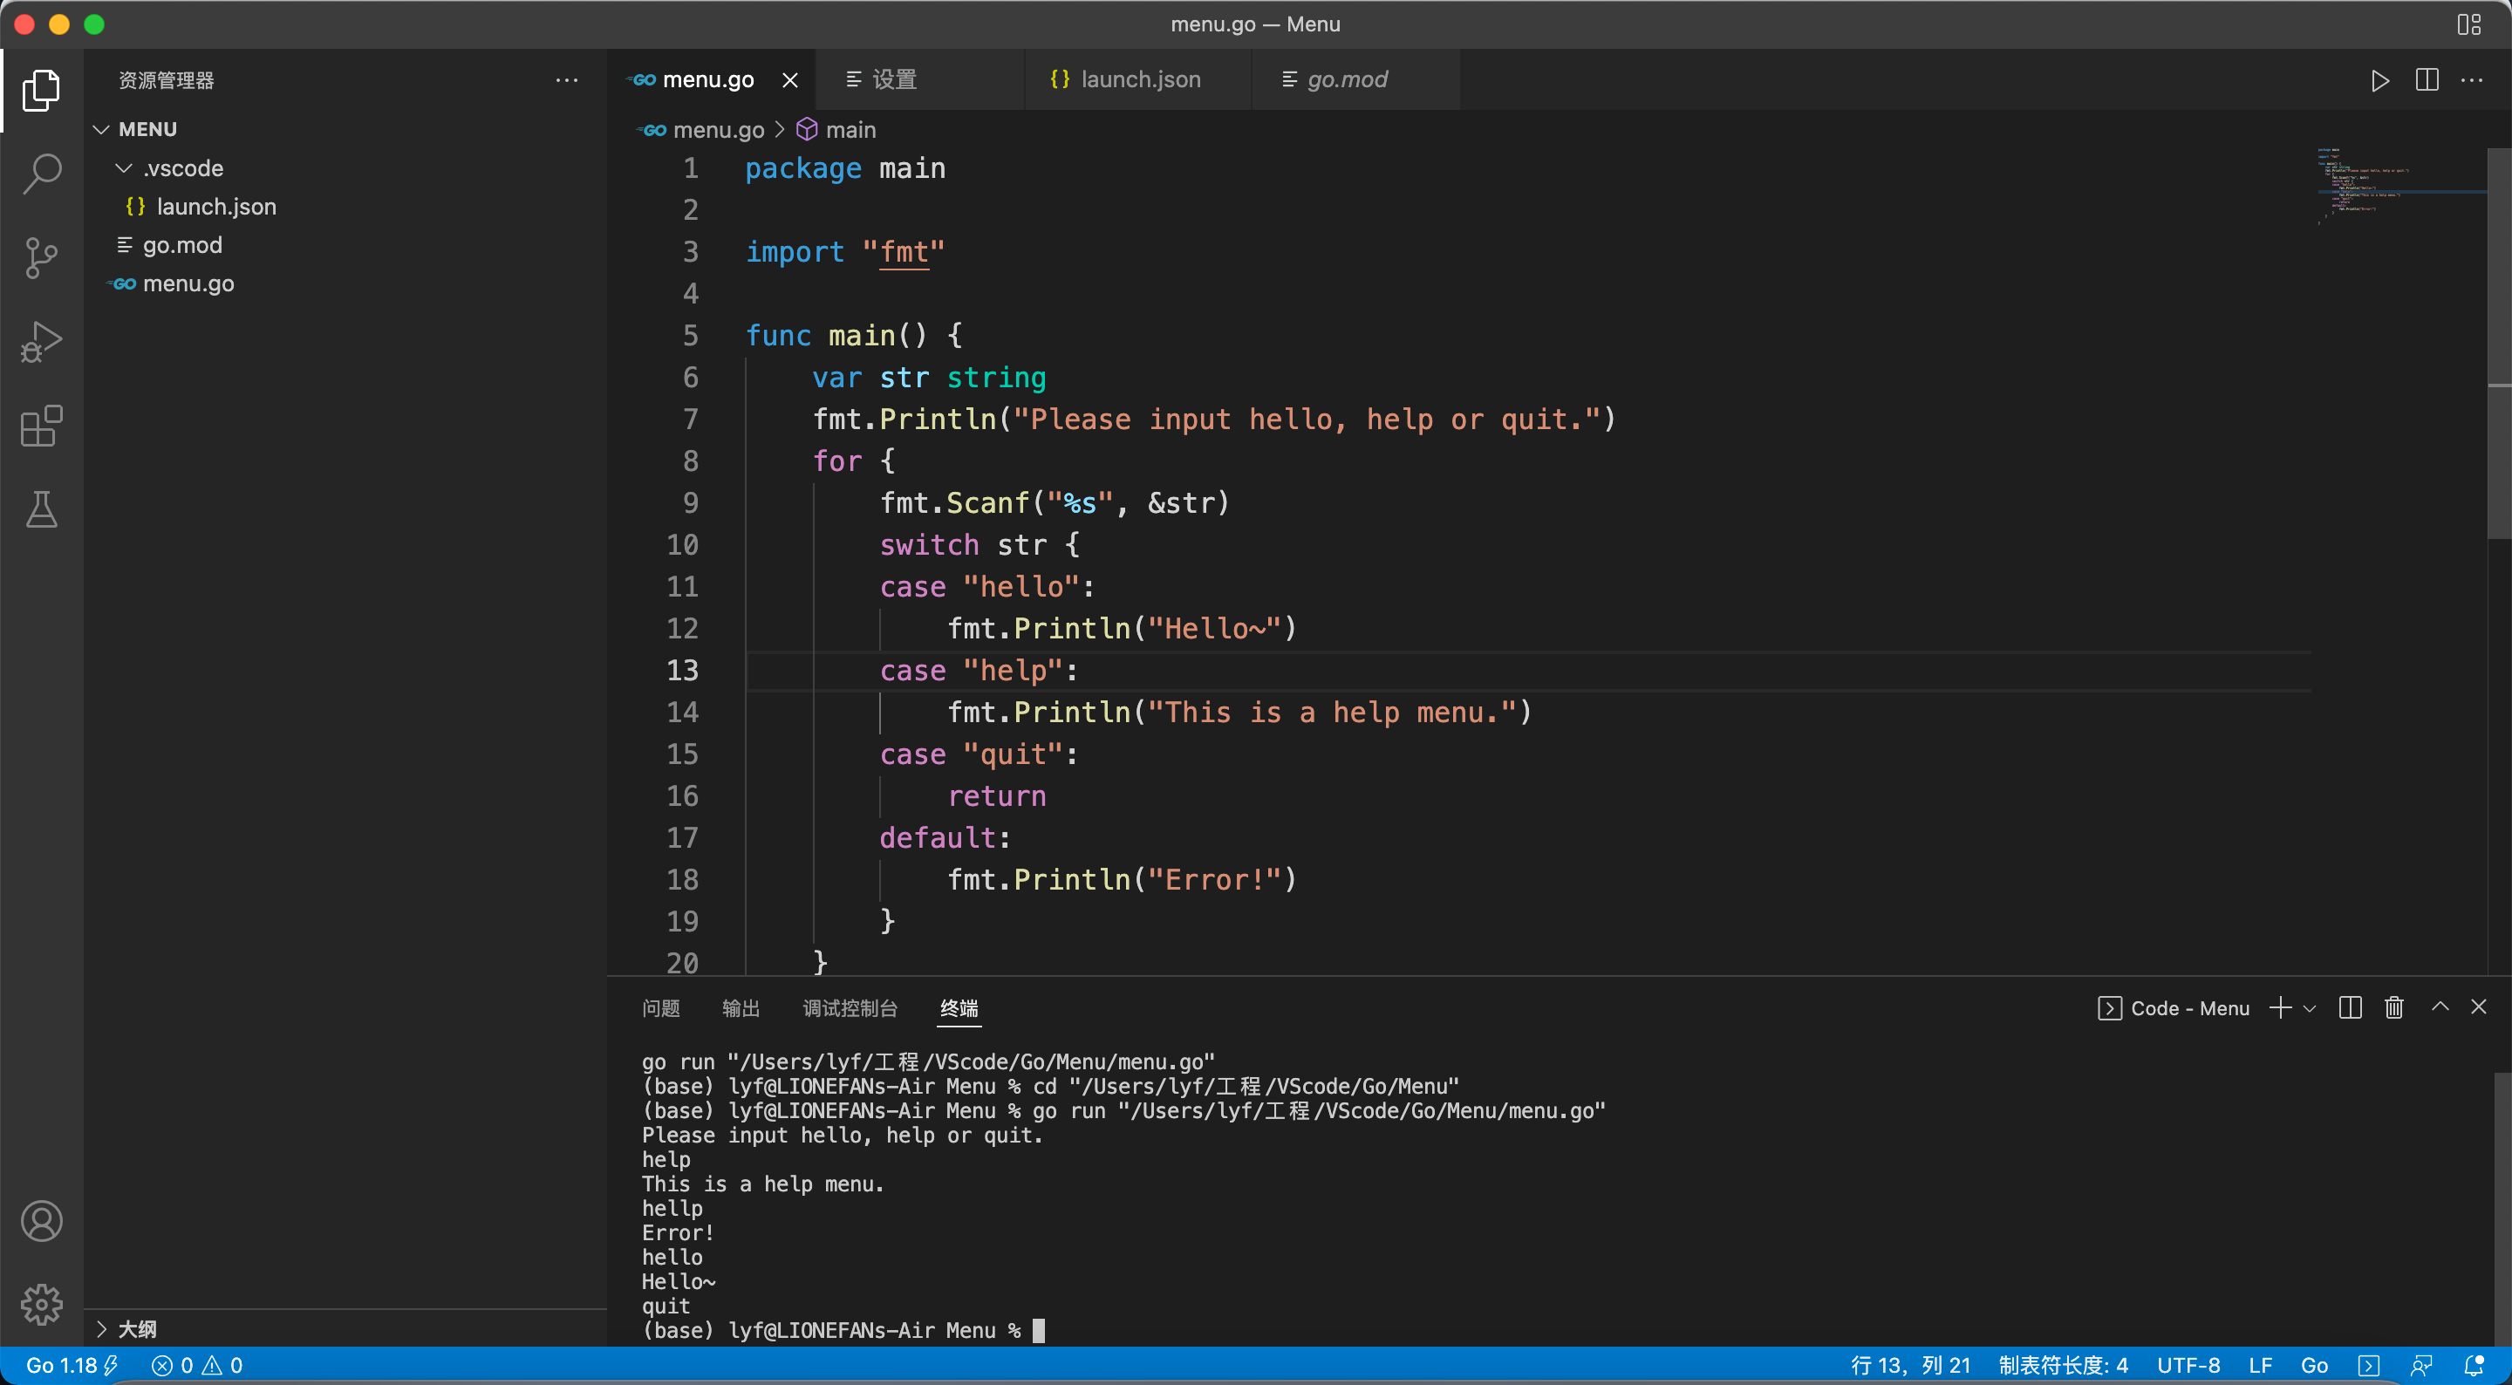Open the 调试控制台 debug console tab
The width and height of the screenshot is (2512, 1385).
[x=850, y=1008]
